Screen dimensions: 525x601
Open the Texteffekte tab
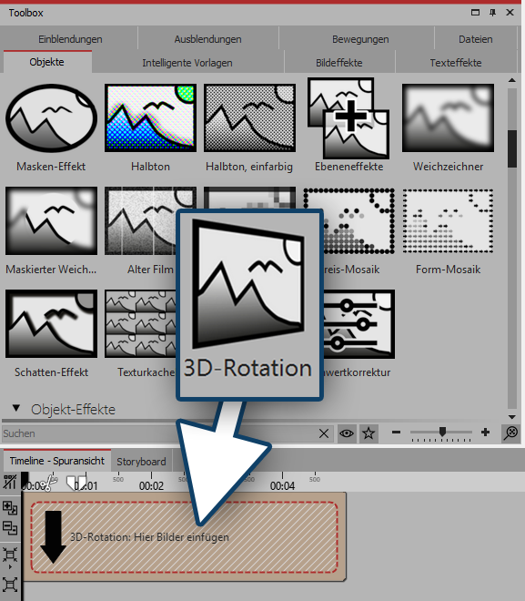click(x=456, y=63)
